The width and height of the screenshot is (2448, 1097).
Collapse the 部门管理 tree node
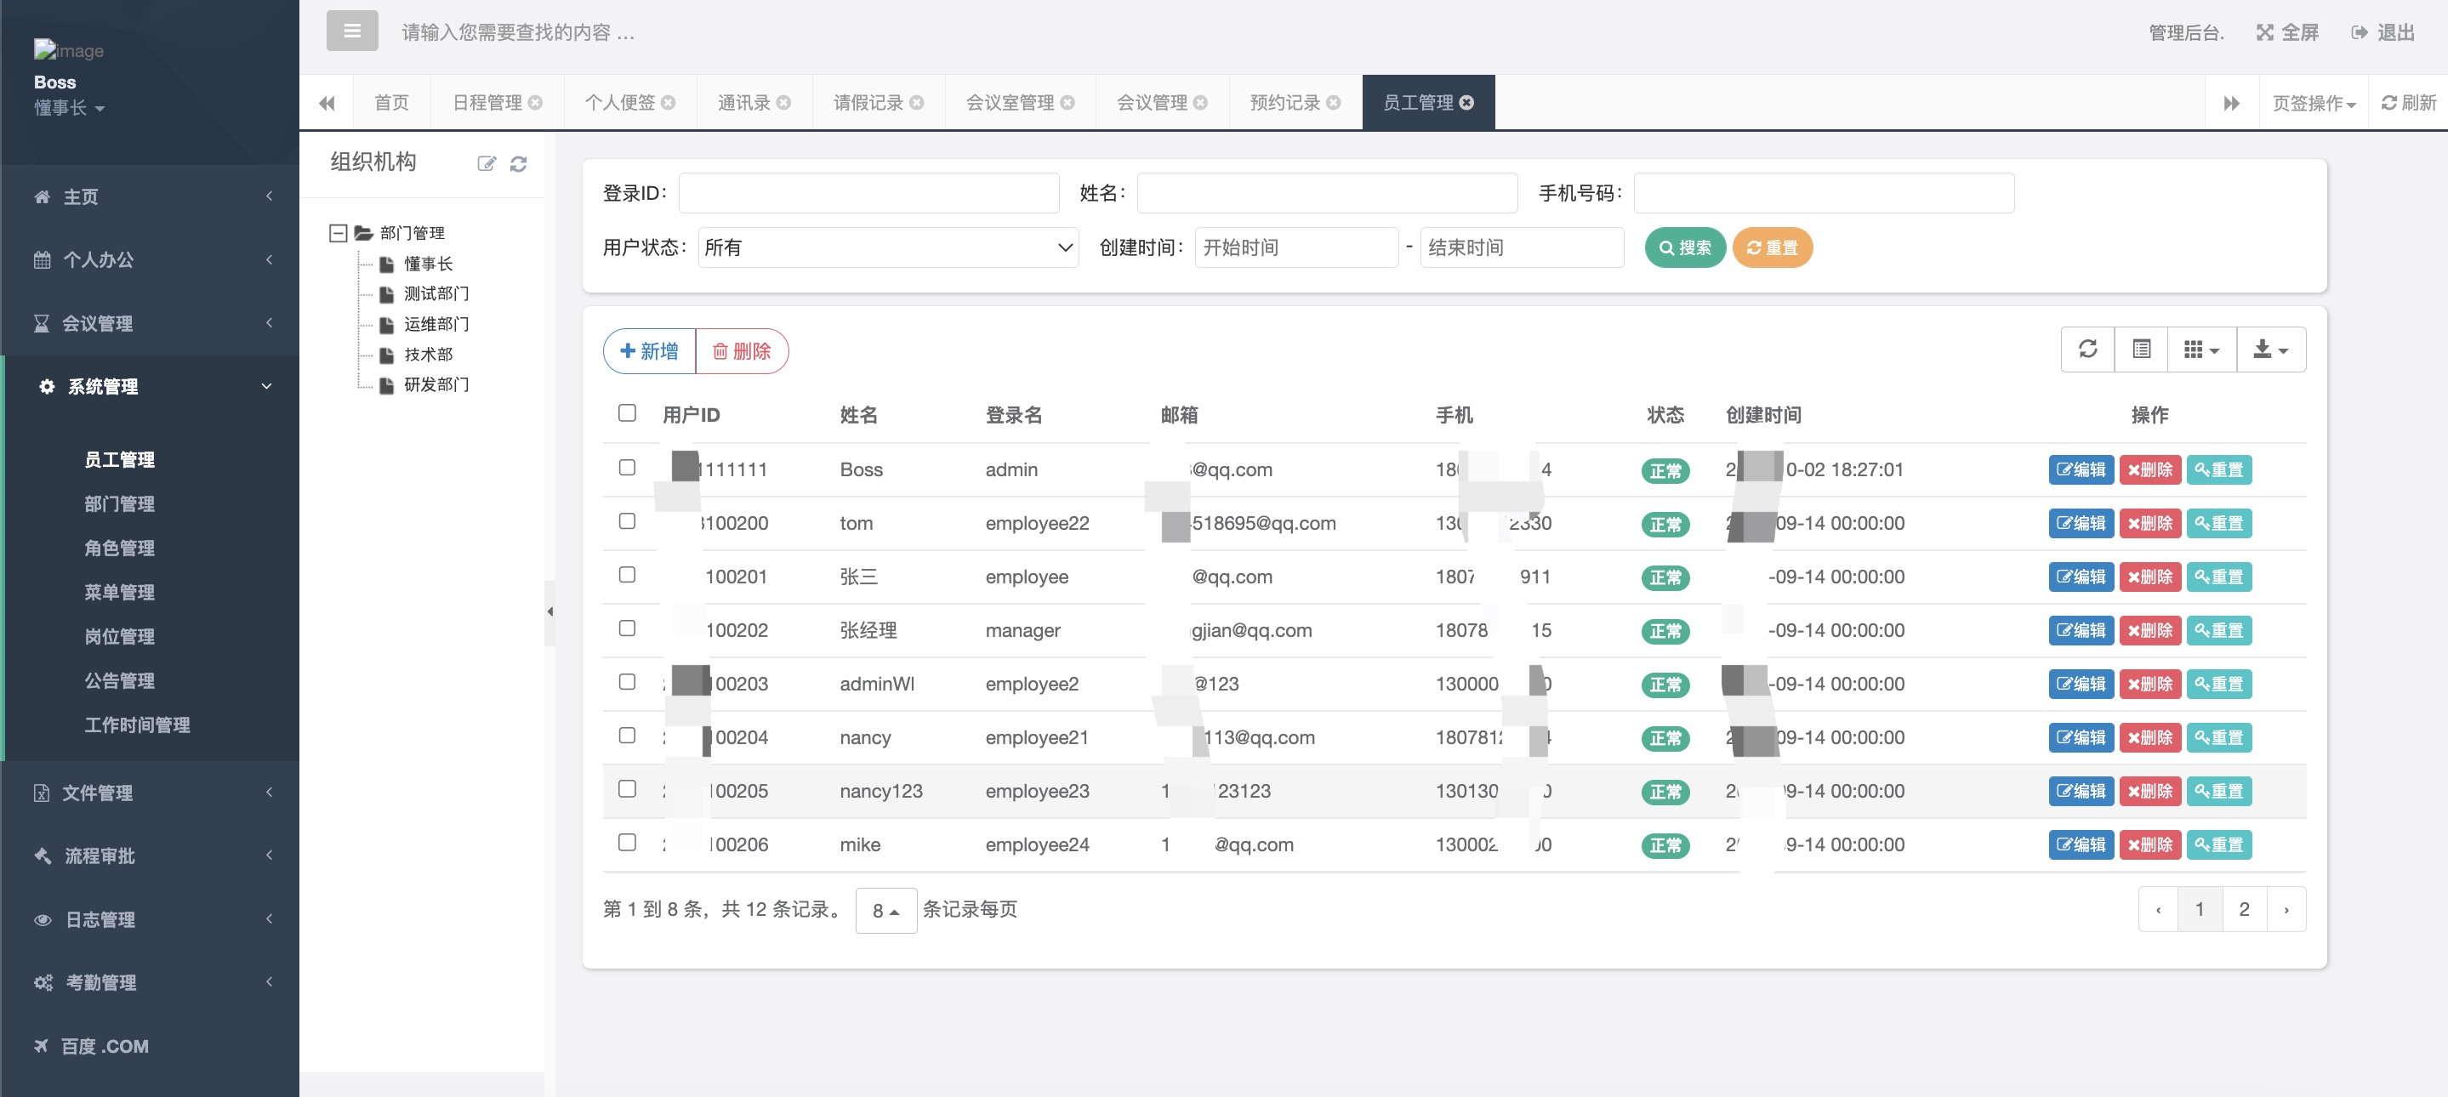(x=338, y=233)
